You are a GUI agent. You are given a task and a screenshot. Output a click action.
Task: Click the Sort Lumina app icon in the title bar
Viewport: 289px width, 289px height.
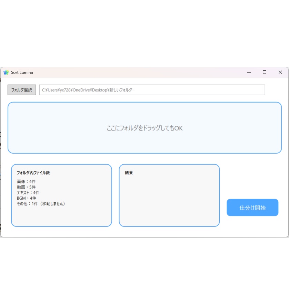tap(6, 72)
